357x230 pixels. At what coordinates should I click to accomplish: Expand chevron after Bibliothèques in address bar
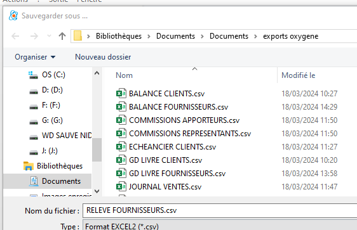[x=149, y=36]
